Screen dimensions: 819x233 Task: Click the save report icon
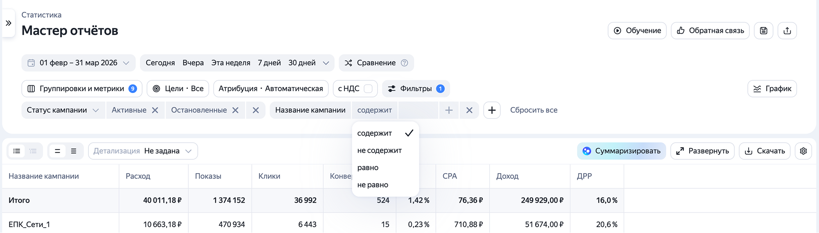point(764,31)
